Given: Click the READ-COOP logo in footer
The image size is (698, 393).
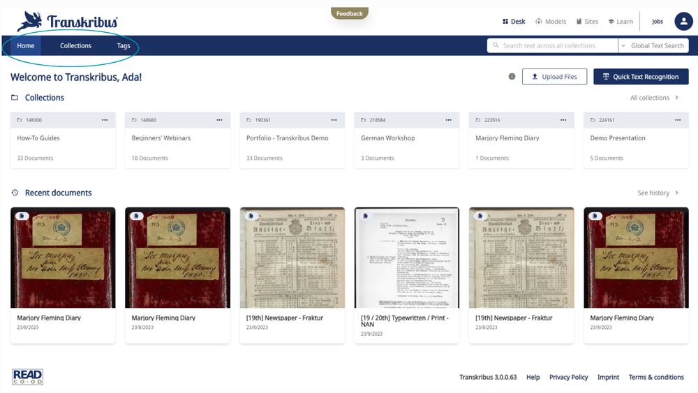Looking at the screenshot, I should 28,377.
